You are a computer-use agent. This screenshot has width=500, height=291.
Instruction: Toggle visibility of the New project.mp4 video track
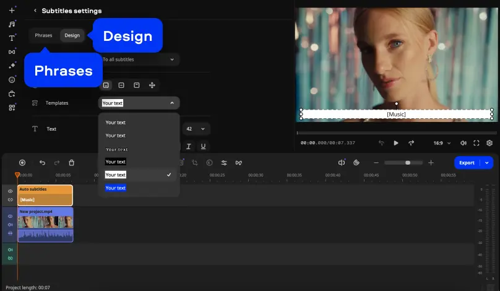click(x=10, y=216)
